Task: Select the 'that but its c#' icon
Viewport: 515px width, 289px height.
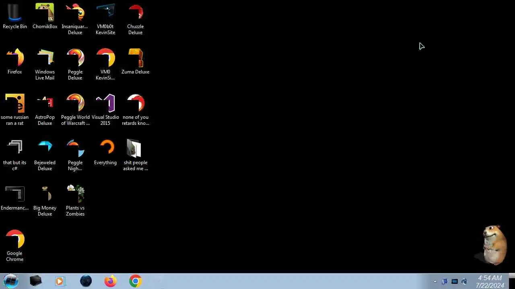Action: click(15, 155)
